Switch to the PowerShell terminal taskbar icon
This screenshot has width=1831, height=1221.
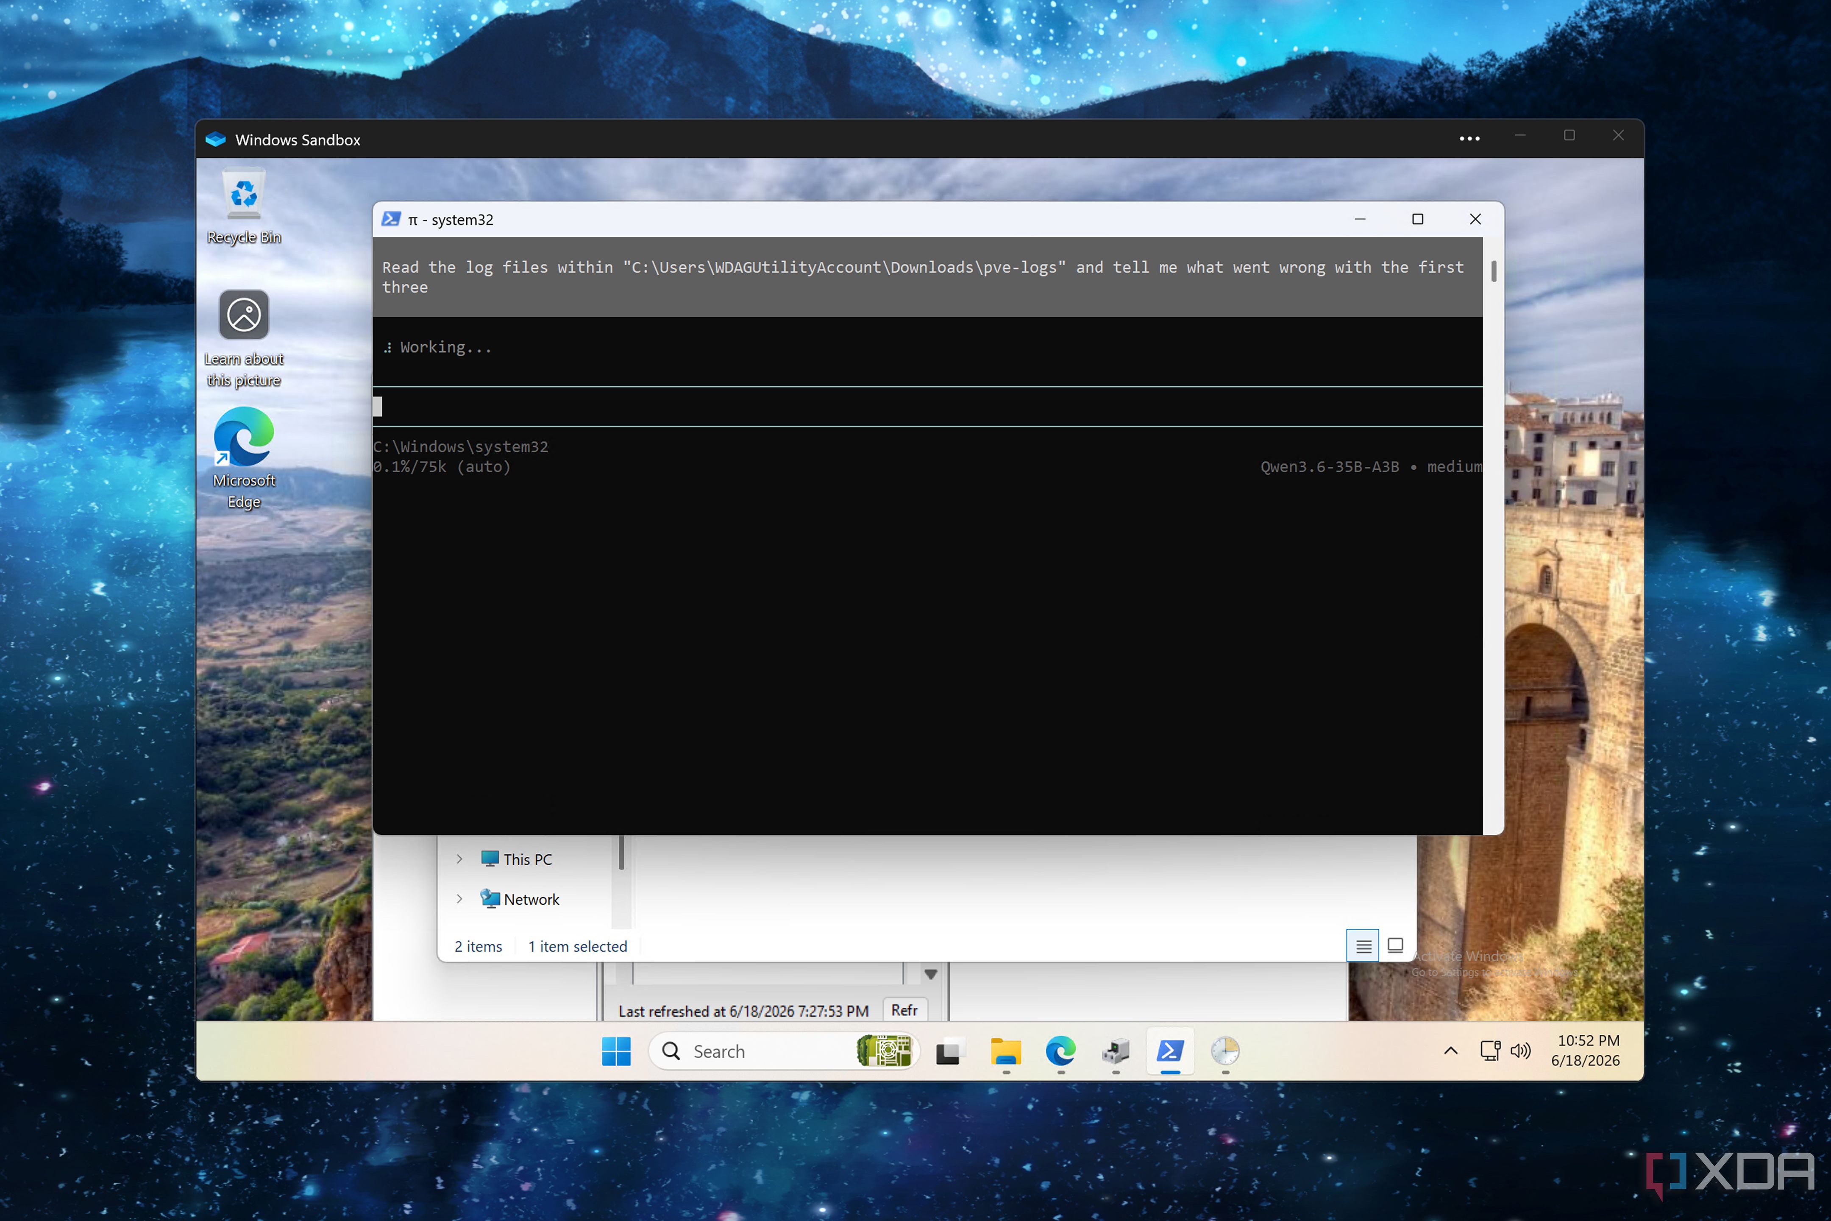point(1170,1051)
